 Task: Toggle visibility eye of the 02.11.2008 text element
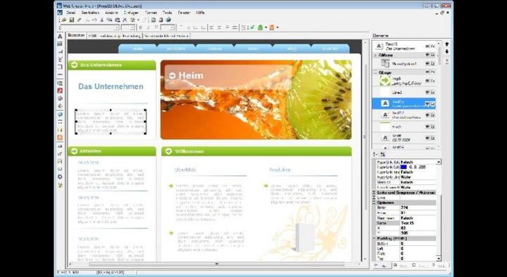click(427, 138)
